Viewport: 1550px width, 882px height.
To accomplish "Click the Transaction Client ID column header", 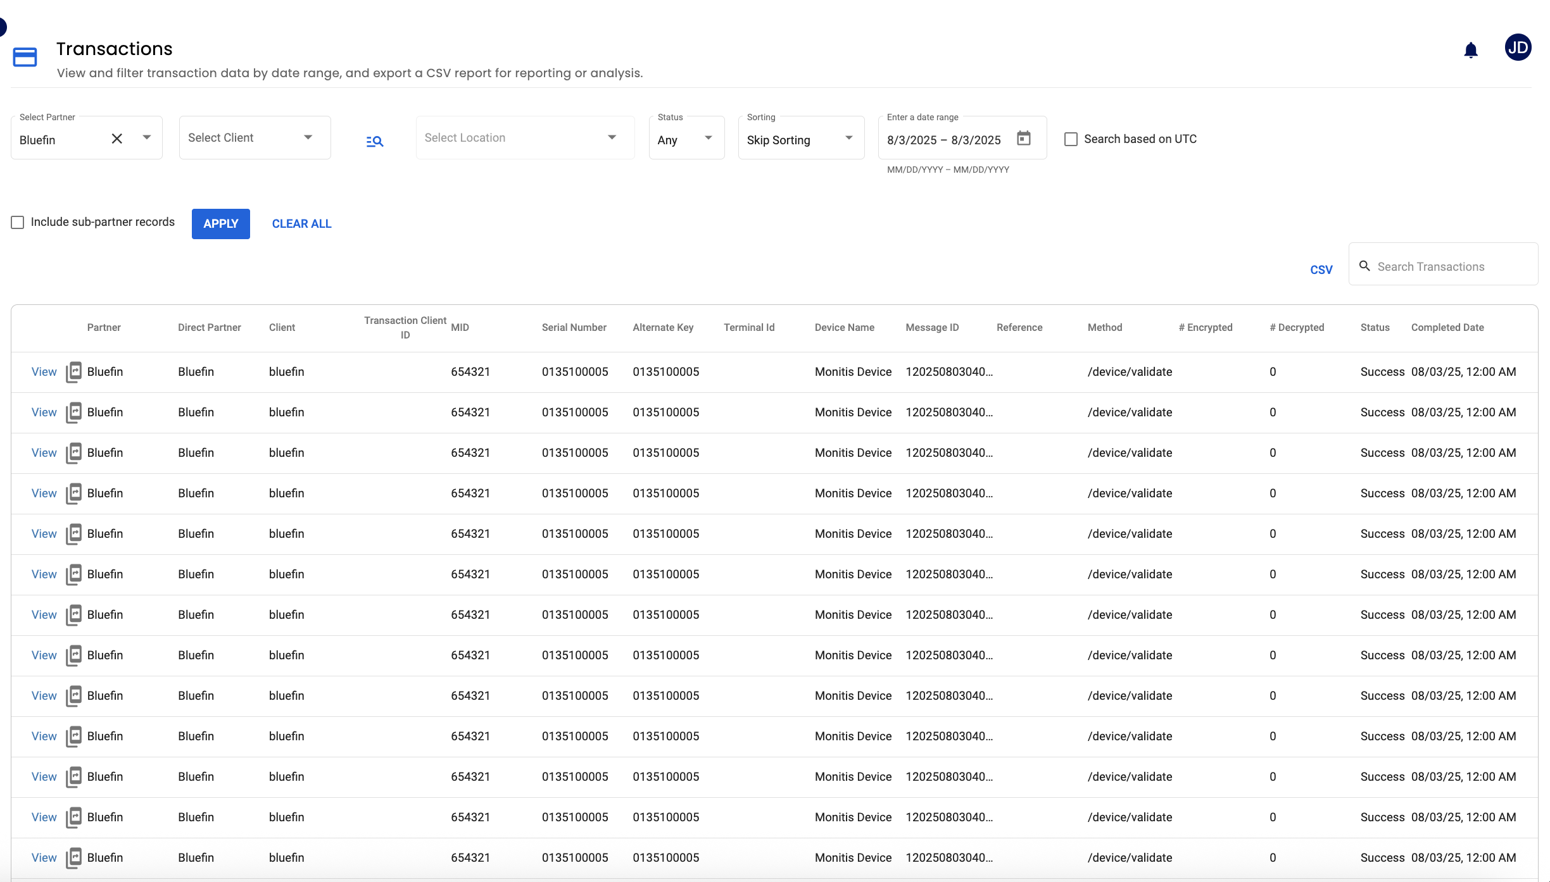I will pyautogui.click(x=405, y=328).
